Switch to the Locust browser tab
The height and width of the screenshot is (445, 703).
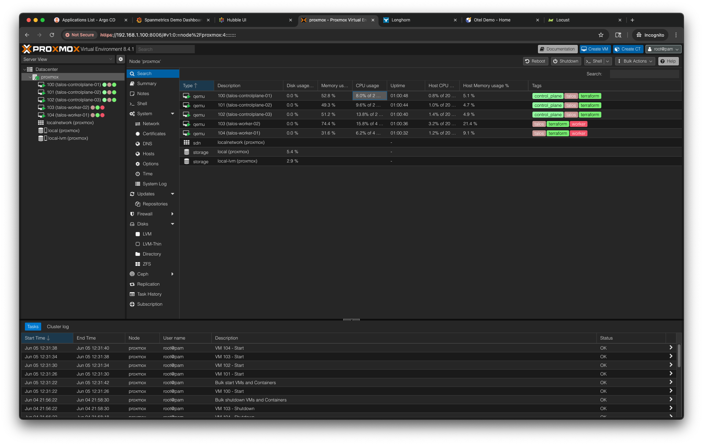pyautogui.click(x=563, y=20)
